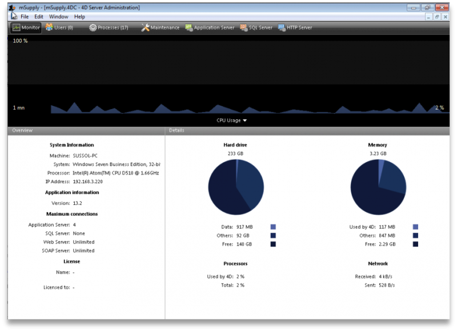The width and height of the screenshot is (457, 331).
Task: Open the Edit menu
Action: click(38, 17)
